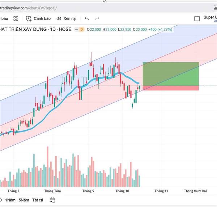Click the Cảnh báo alert button label
The image size is (217, 217).
click(42, 18)
